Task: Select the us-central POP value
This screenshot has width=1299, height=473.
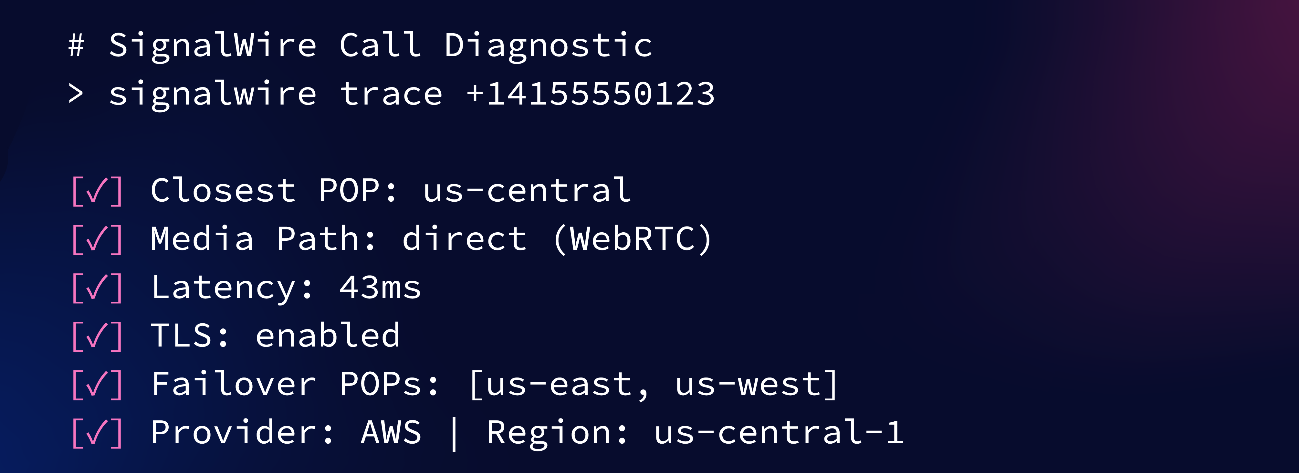Action: click(x=527, y=190)
